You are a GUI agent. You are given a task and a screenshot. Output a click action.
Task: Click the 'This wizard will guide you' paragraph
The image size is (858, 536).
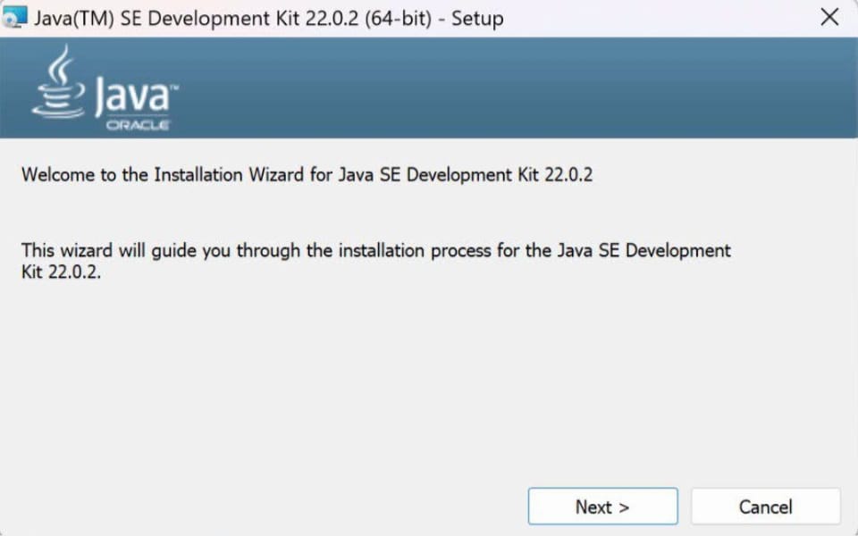(x=375, y=251)
